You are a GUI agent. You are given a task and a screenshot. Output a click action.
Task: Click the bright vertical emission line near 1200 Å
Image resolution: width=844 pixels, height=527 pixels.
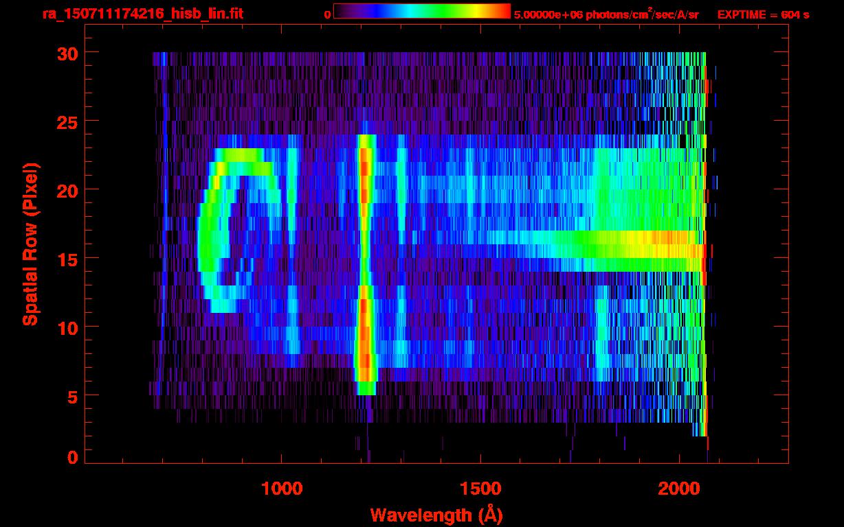(365, 261)
